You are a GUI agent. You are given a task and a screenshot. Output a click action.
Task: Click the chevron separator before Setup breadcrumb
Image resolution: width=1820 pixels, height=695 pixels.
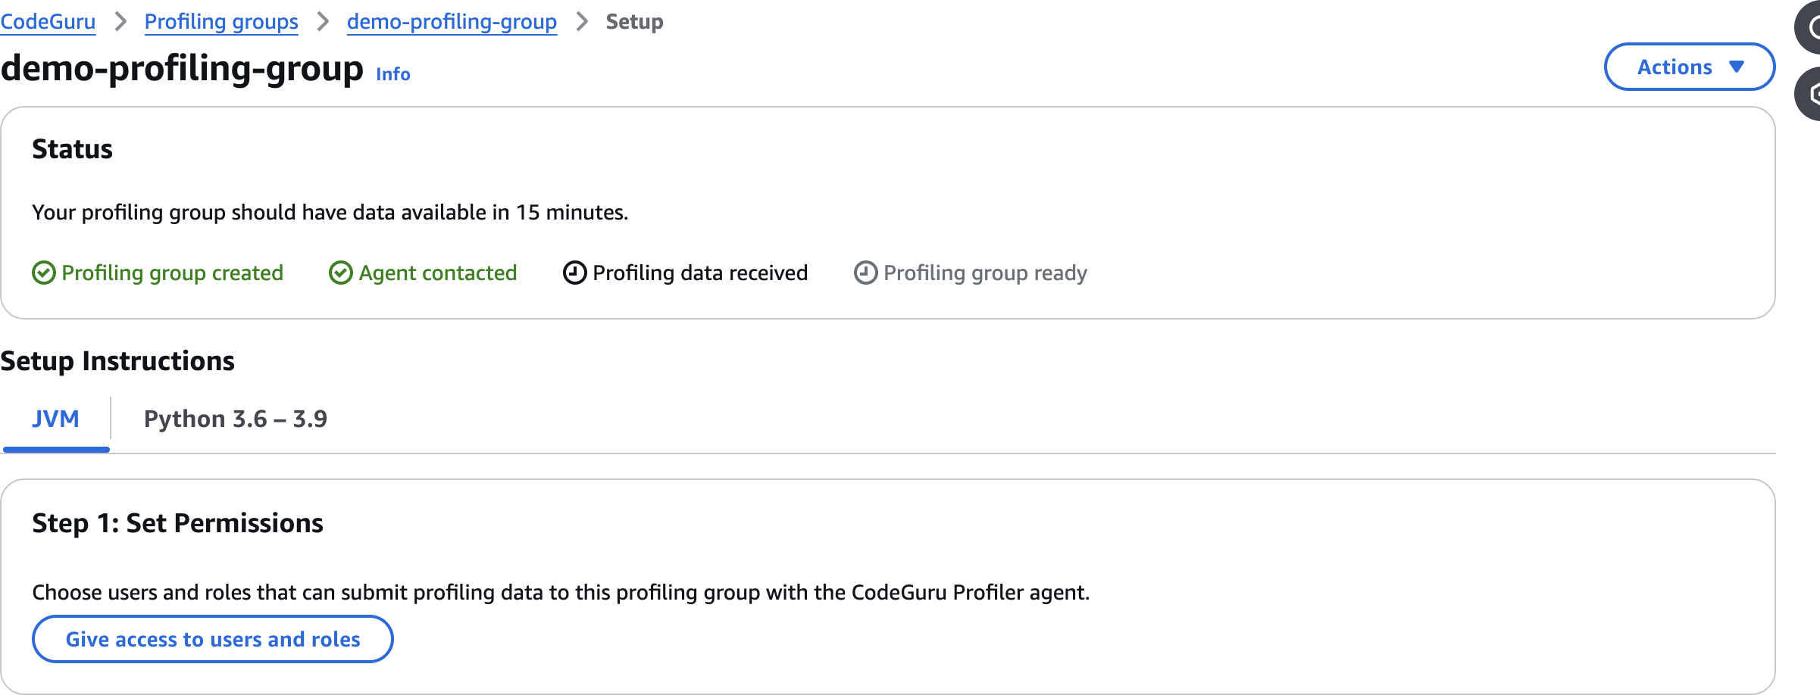(x=581, y=22)
